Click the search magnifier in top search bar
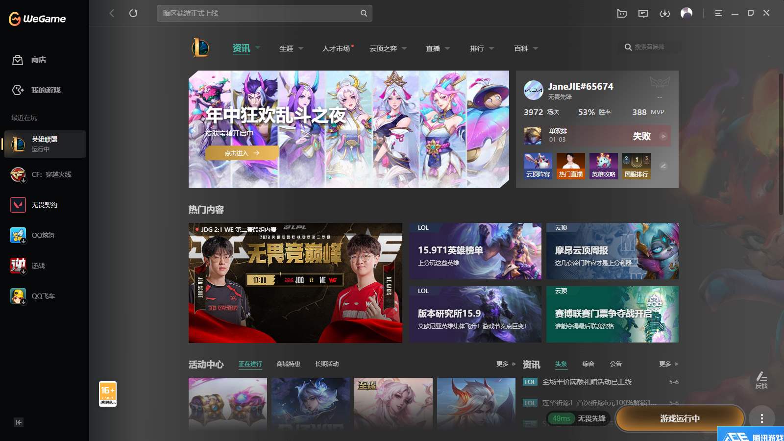 (x=364, y=13)
